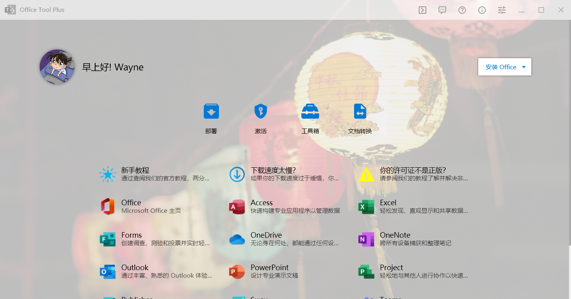The width and height of the screenshot is (571, 299).
Task: Open the 激活 activation shield icon
Action: pos(261,111)
